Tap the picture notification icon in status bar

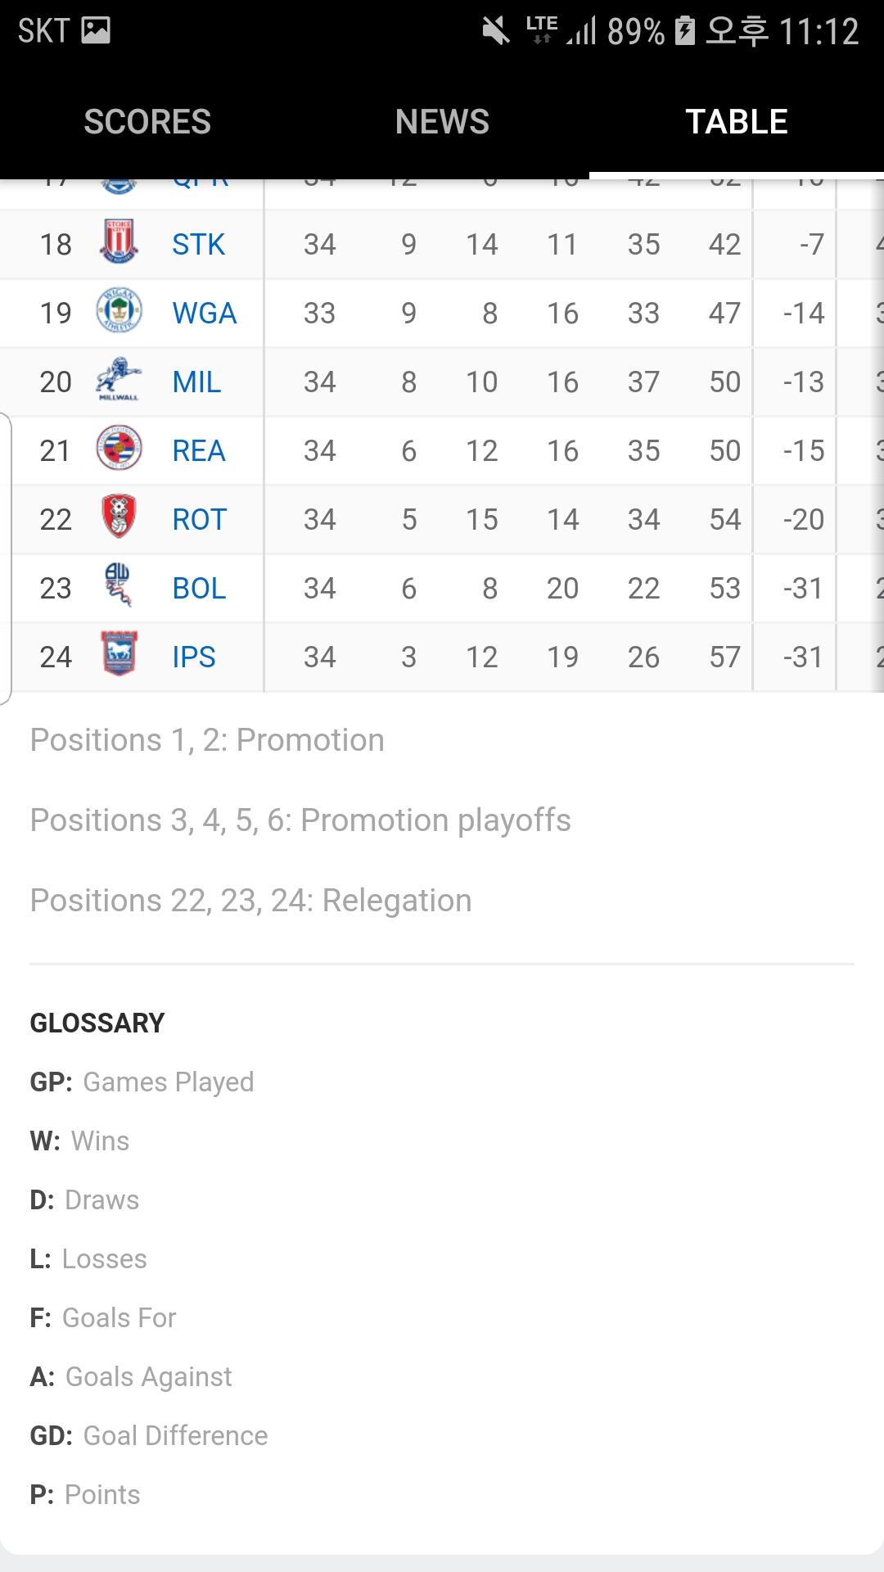point(96,31)
